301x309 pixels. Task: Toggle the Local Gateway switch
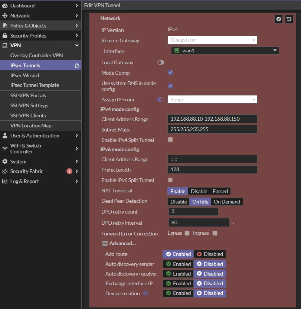161,62
